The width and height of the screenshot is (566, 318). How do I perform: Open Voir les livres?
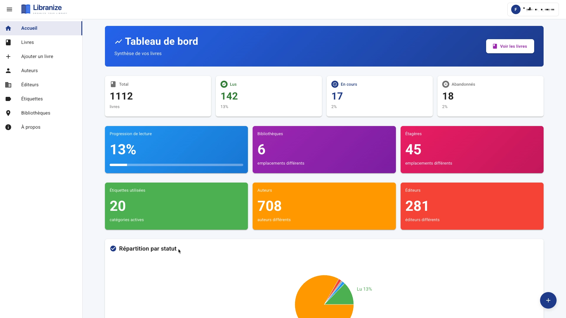(x=510, y=46)
